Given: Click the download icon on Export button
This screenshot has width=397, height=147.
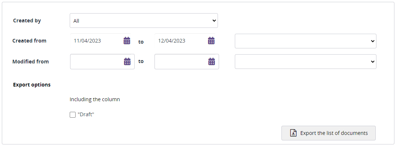Looking at the screenshot, I should click(293, 133).
